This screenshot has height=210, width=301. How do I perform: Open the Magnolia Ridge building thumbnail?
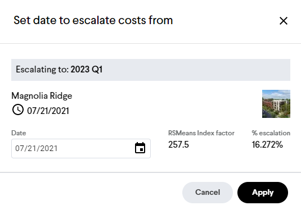pos(276,104)
